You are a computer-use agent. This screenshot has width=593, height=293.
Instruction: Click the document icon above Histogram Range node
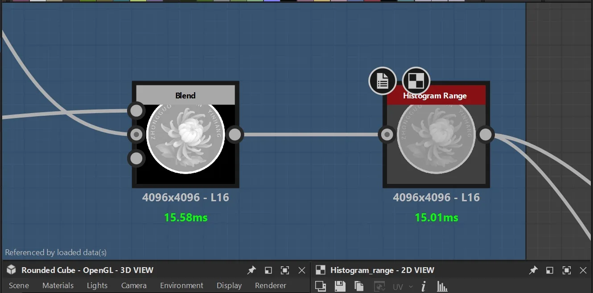pyautogui.click(x=383, y=81)
